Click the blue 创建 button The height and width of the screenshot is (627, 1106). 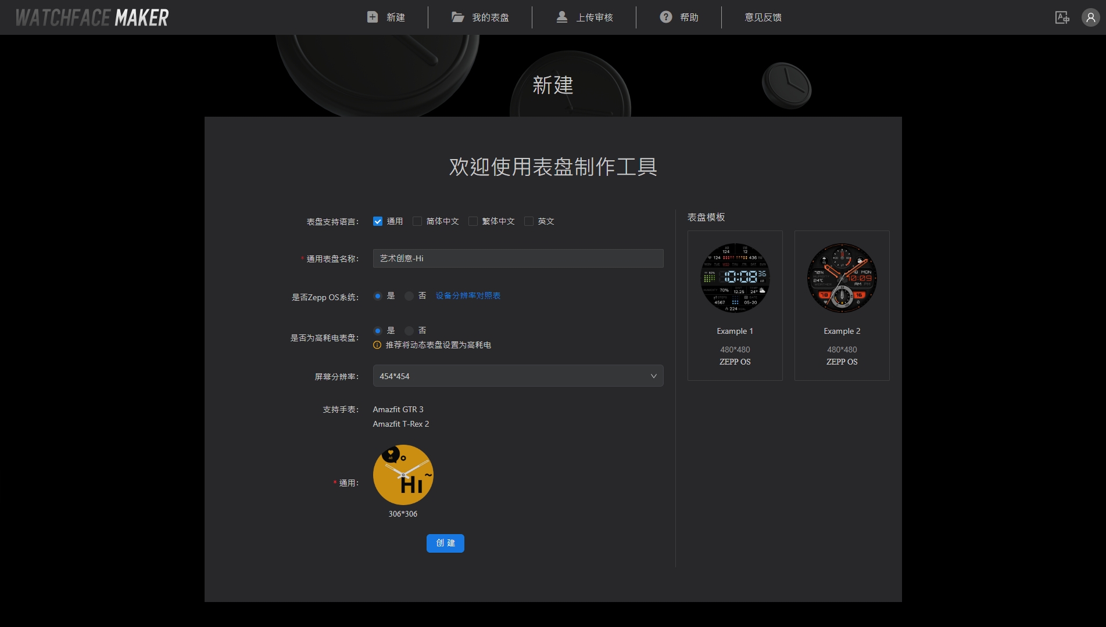[x=445, y=543]
